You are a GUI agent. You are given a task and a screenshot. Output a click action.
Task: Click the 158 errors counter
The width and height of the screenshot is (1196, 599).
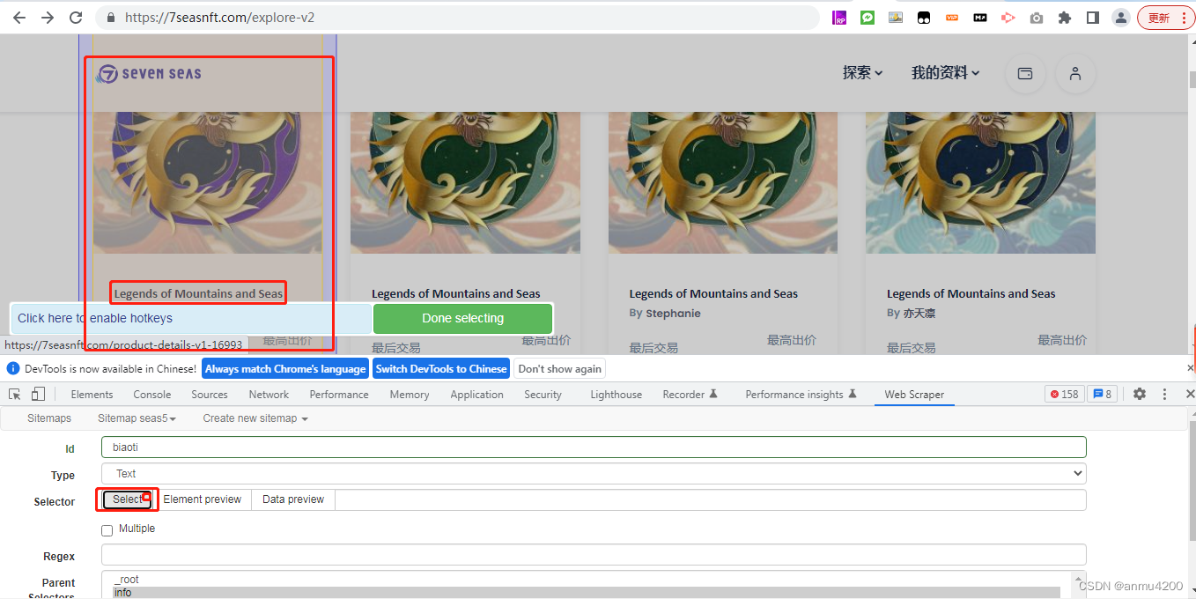(1064, 394)
